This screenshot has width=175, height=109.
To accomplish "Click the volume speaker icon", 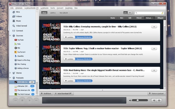I will coord(130,100).
